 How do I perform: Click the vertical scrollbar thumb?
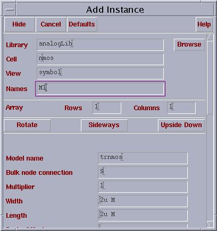coord(210,78)
